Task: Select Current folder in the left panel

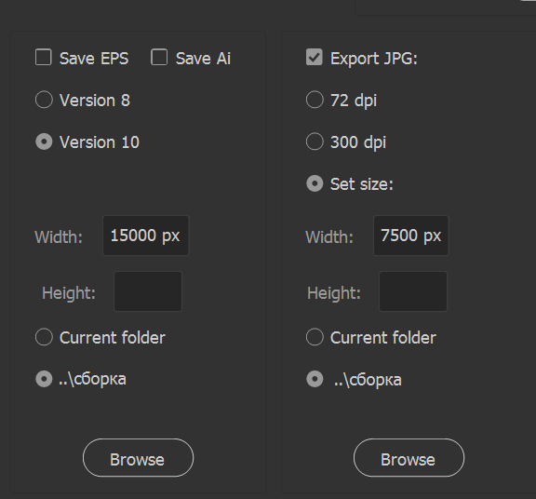Action: point(44,337)
